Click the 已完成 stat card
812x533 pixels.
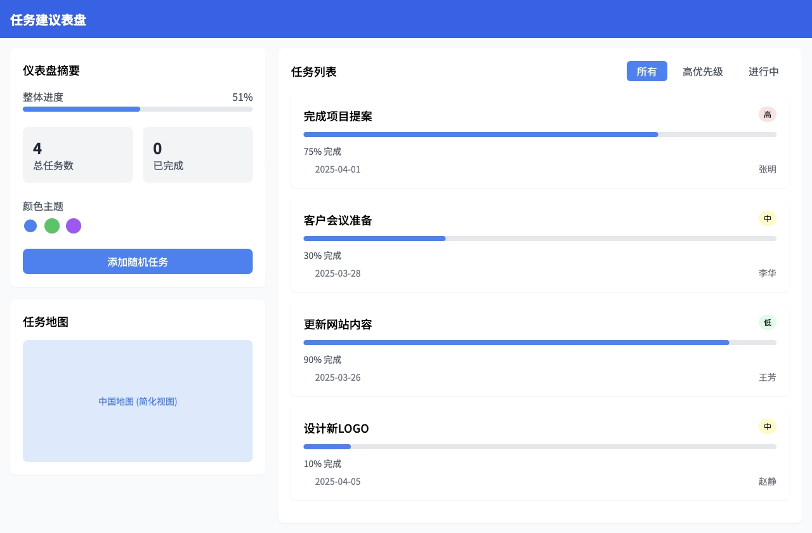(198, 155)
